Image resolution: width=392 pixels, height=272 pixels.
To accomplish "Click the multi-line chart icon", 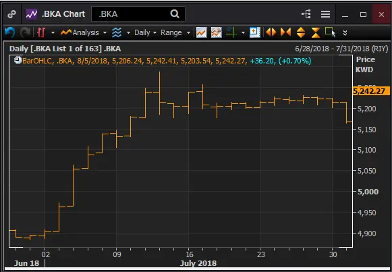I will [217, 32].
